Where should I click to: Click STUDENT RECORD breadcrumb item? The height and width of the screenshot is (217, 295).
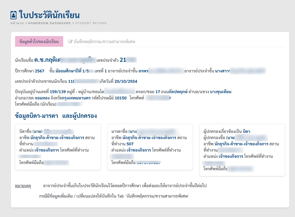pyautogui.click(x=91, y=23)
